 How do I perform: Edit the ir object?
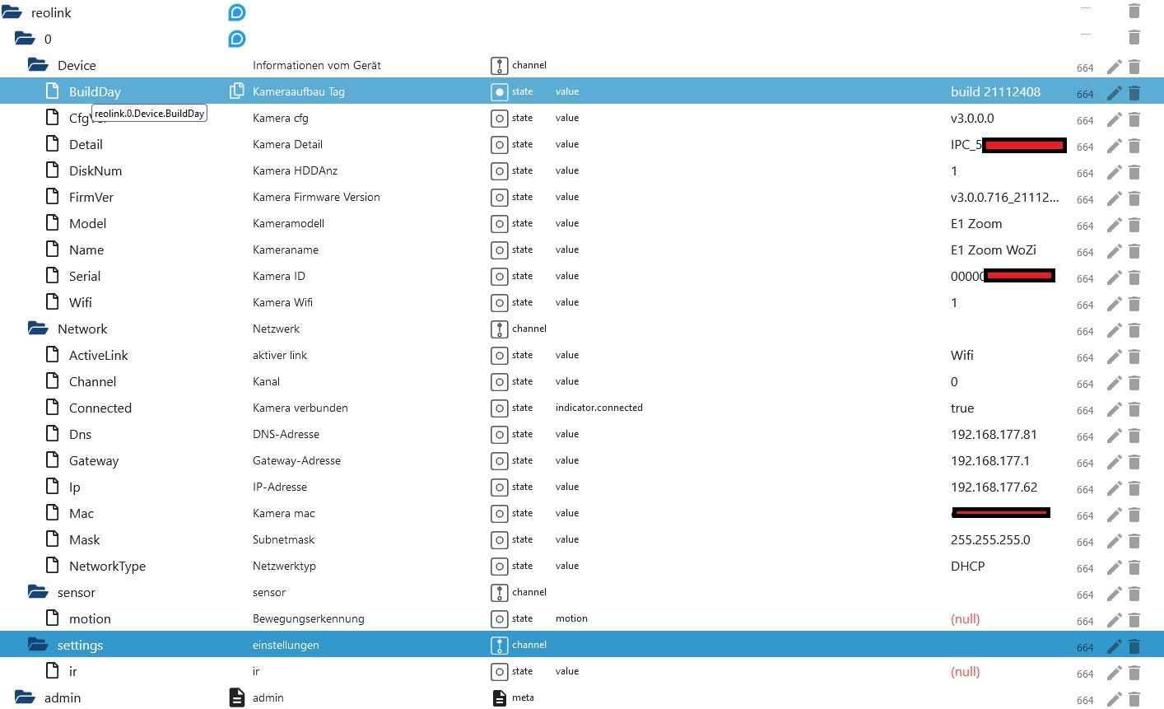tap(1114, 673)
